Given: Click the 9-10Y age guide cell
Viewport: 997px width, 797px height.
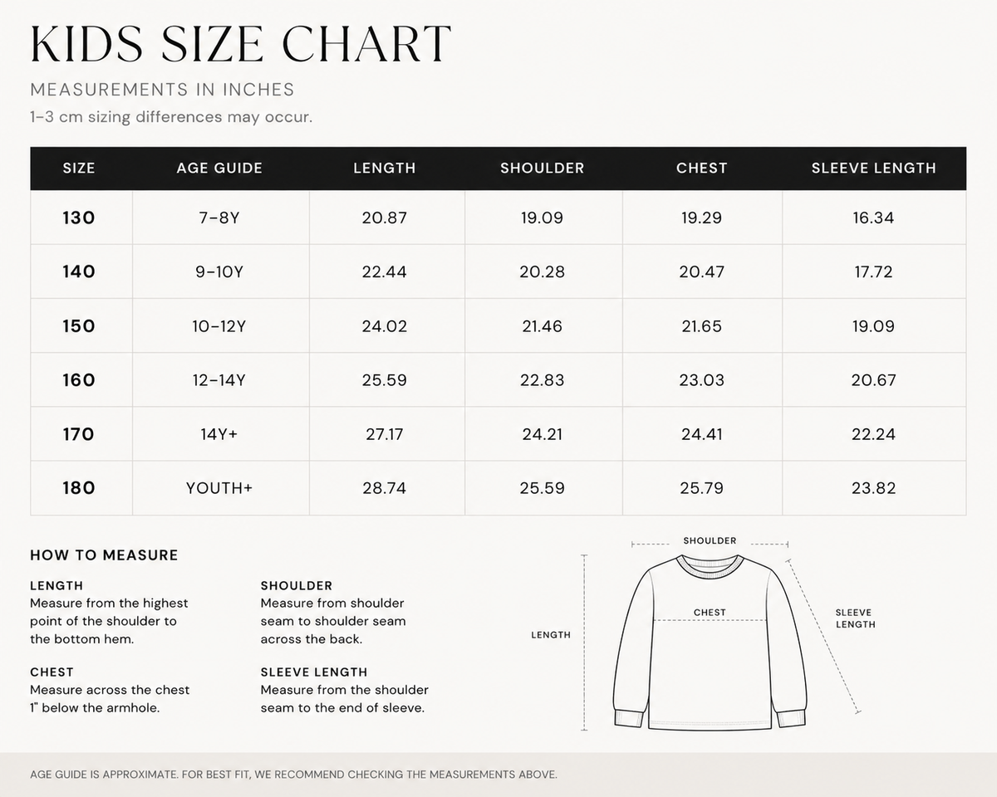Looking at the screenshot, I should pos(219,271).
